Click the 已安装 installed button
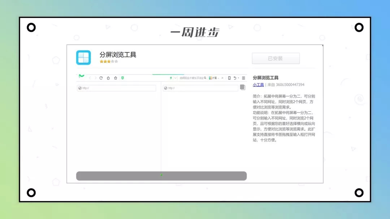Viewport: 390px width, 219px height. 276,58
